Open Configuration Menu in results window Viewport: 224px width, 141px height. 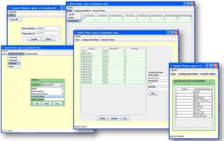[x=188, y=74]
